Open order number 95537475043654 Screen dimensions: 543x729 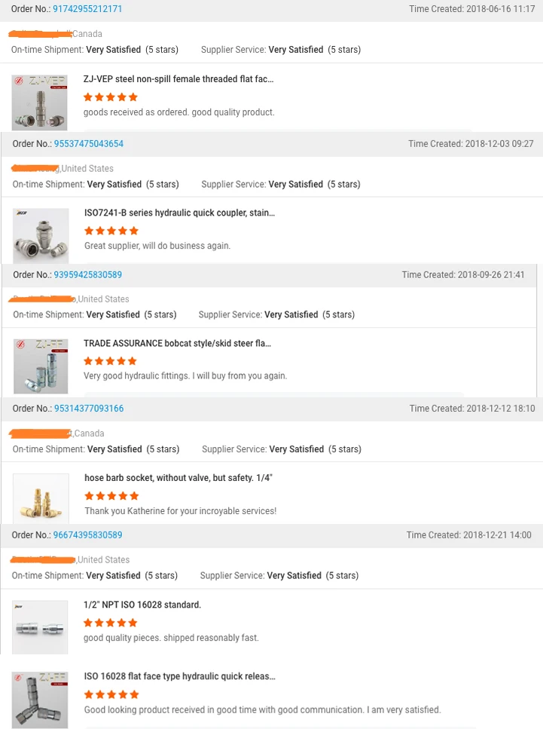tap(88, 143)
